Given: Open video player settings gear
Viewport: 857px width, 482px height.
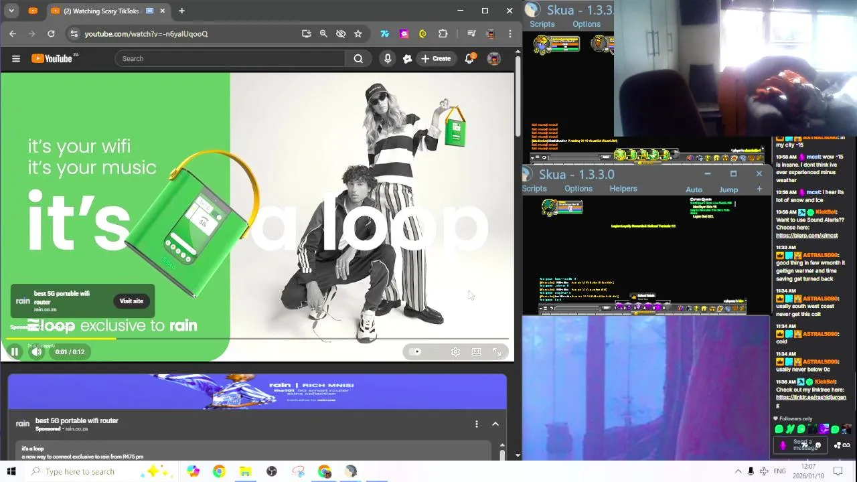Looking at the screenshot, I should coord(455,351).
